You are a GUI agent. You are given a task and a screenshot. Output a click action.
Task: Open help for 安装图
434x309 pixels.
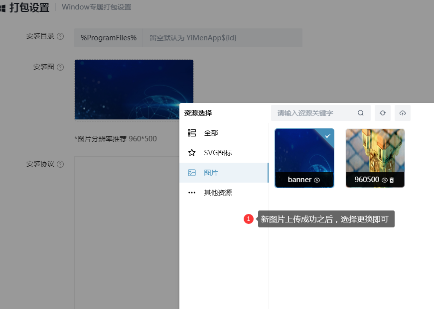click(x=60, y=67)
